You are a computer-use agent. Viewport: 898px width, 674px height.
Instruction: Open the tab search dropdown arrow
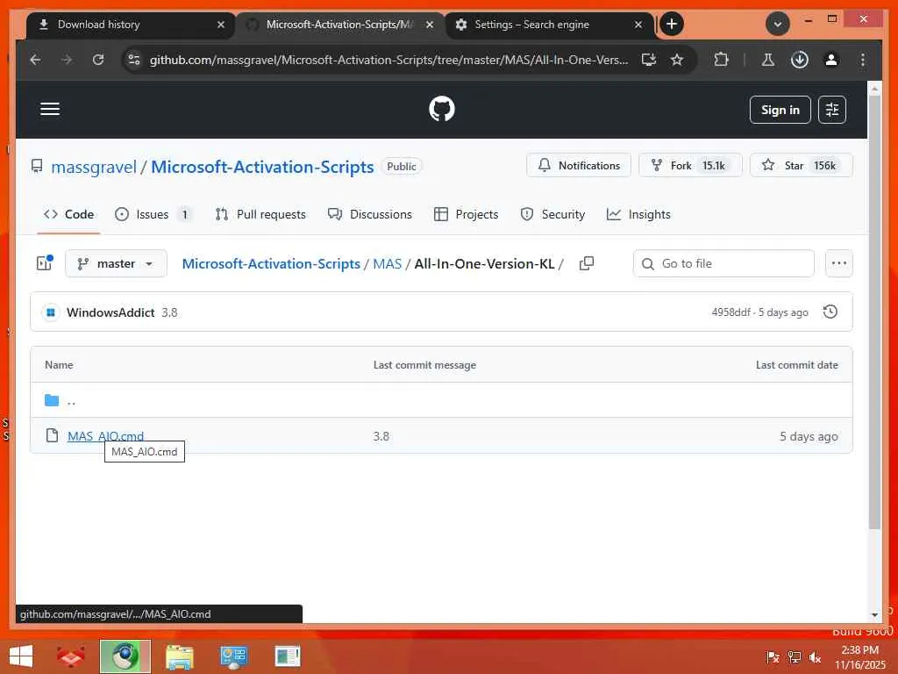point(777,24)
